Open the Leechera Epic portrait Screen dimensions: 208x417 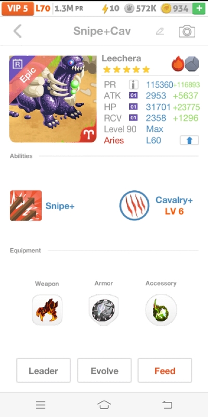point(53,99)
